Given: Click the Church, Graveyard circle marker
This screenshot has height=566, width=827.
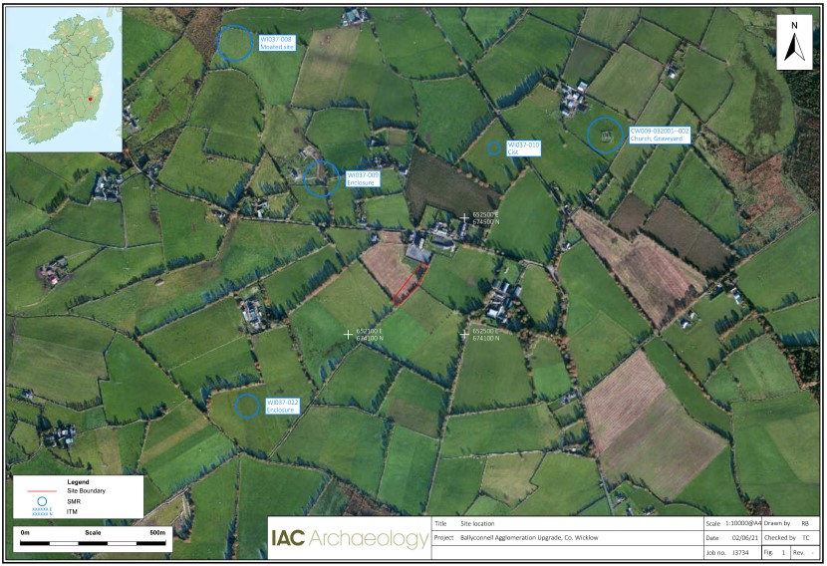Looking at the screenshot, I should coord(605,135).
